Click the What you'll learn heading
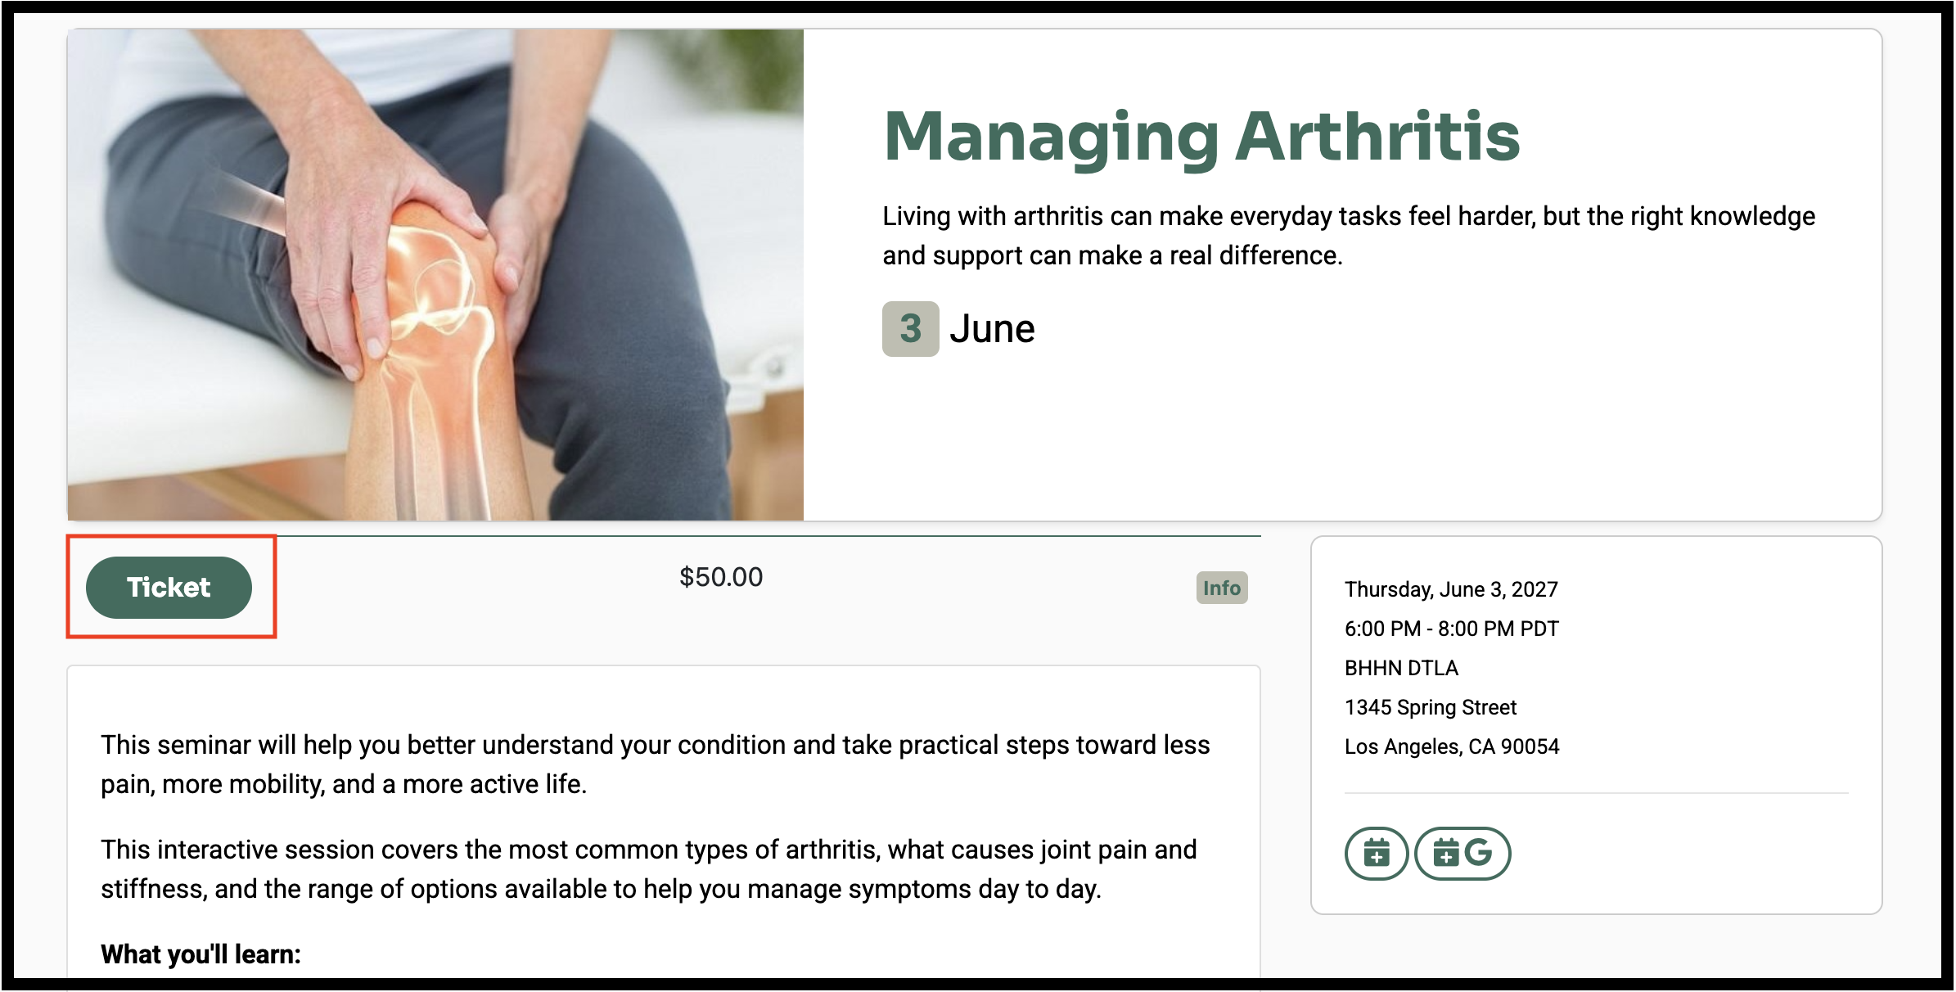Viewport: 1956px width, 992px height. pos(201,954)
